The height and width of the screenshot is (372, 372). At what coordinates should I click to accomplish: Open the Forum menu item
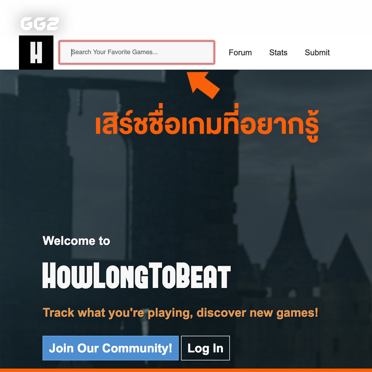[x=240, y=52]
